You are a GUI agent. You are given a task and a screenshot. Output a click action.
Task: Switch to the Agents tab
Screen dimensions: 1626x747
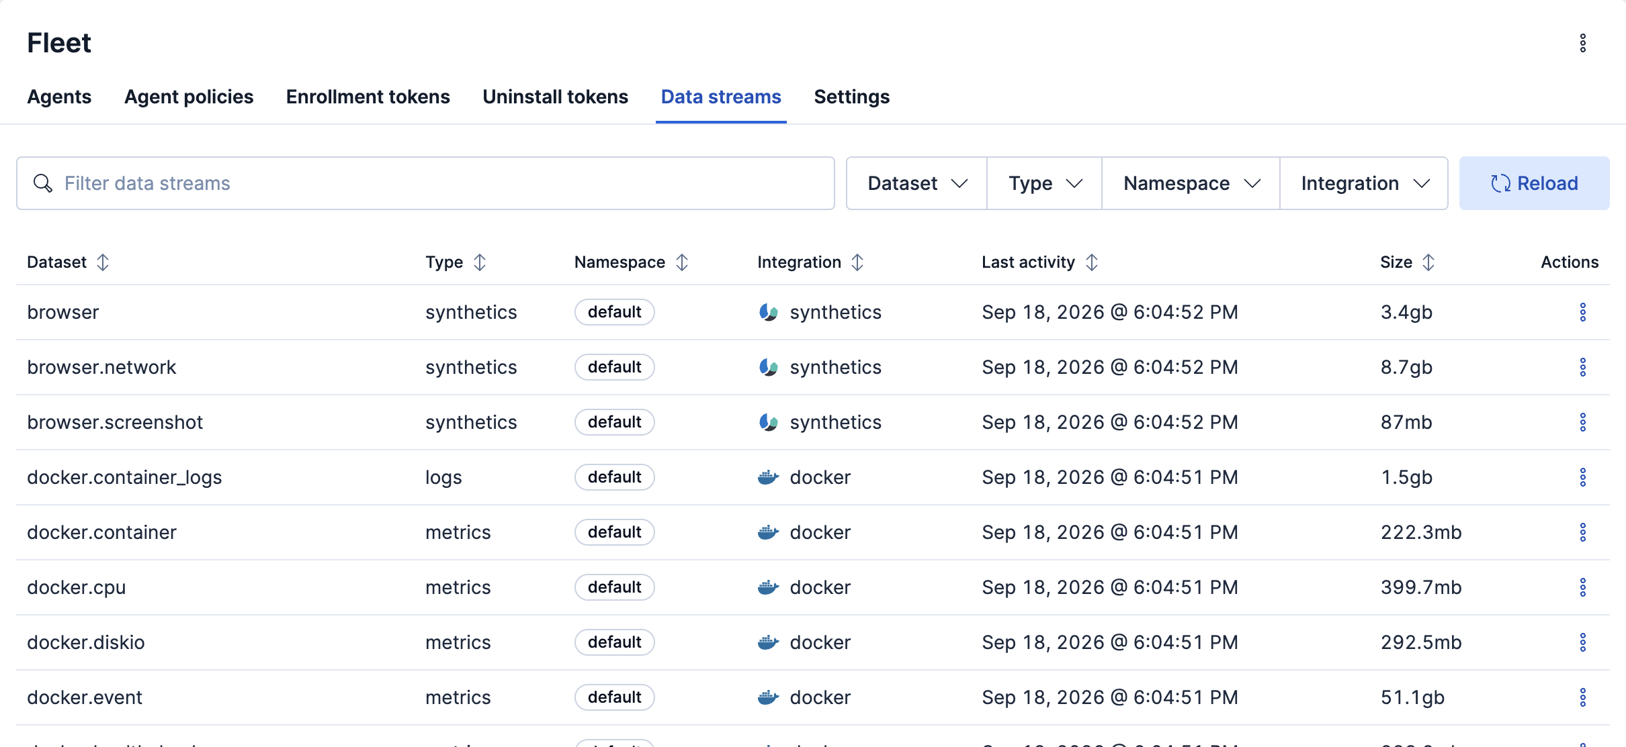point(59,97)
